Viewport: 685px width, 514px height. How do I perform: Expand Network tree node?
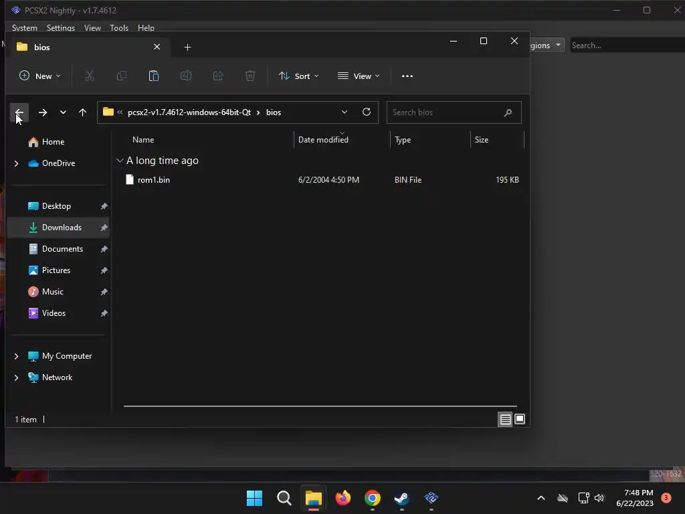tap(16, 377)
